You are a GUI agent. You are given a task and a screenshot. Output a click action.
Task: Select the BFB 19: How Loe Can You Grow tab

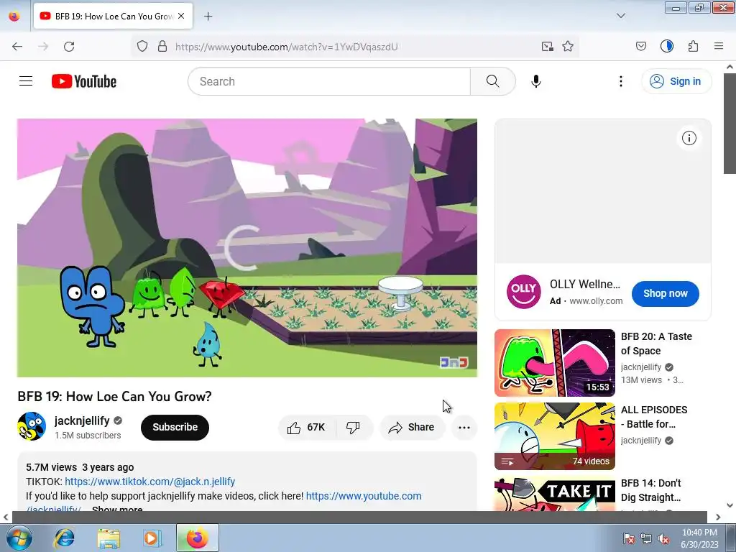[x=113, y=16]
